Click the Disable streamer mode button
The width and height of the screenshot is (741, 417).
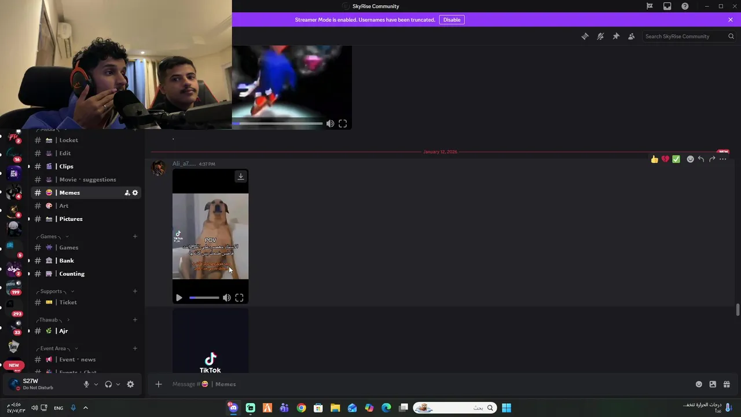[452, 20]
